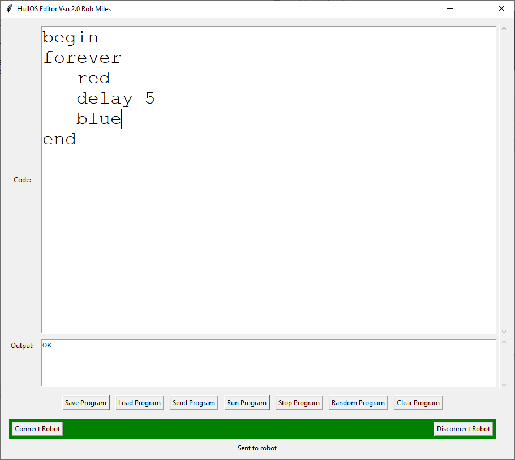Halt the robot with Stop Program
The height and width of the screenshot is (460, 515).
(x=299, y=403)
